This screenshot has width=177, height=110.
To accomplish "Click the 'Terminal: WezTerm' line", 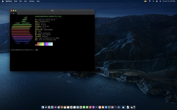I will coord(41,37).
